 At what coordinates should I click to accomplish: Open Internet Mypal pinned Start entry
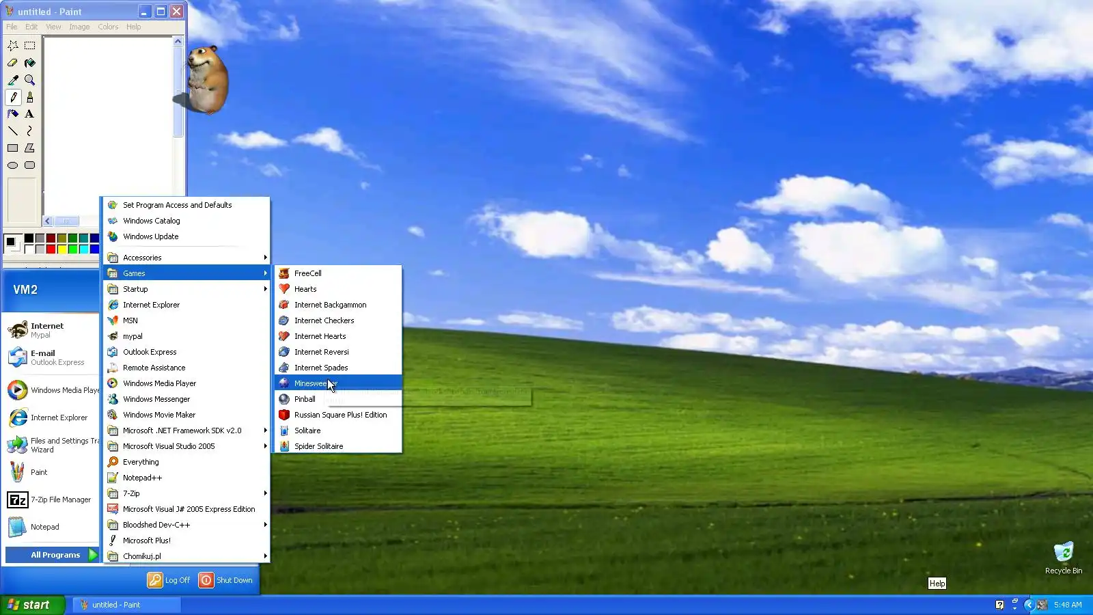click(x=52, y=330)
